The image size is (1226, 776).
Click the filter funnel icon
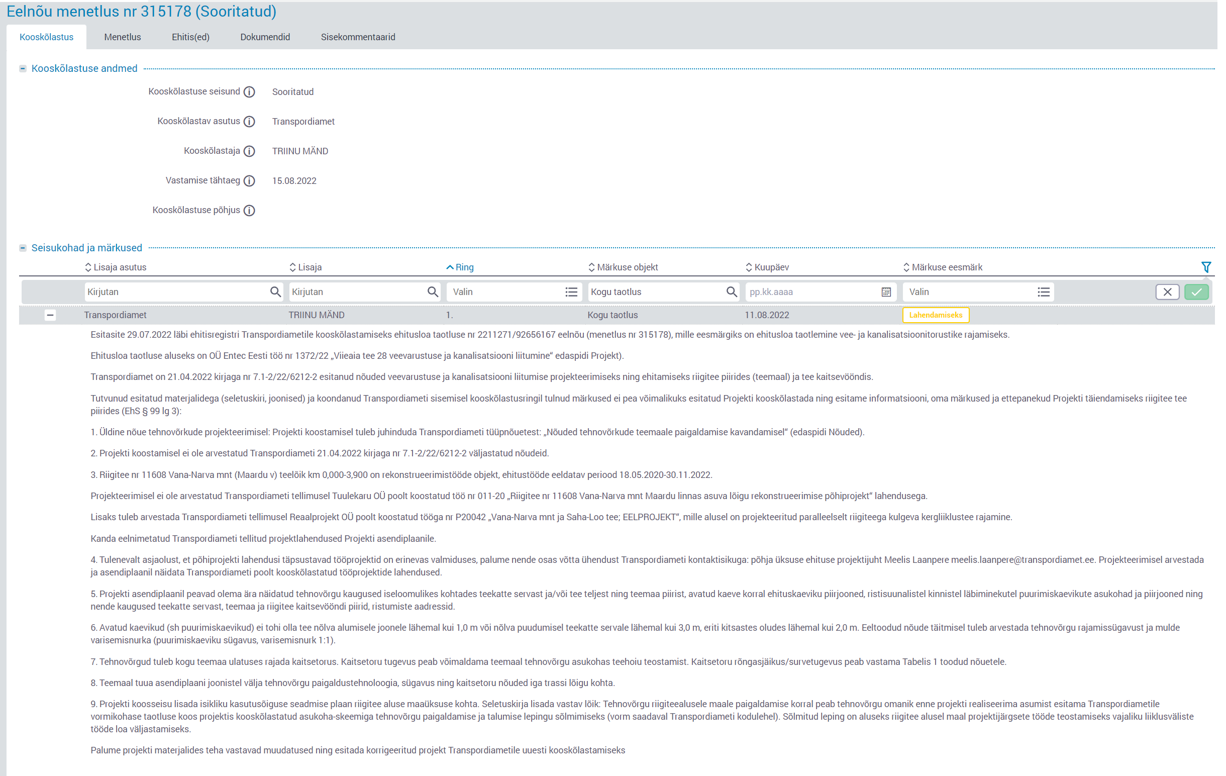[1205, 267]
